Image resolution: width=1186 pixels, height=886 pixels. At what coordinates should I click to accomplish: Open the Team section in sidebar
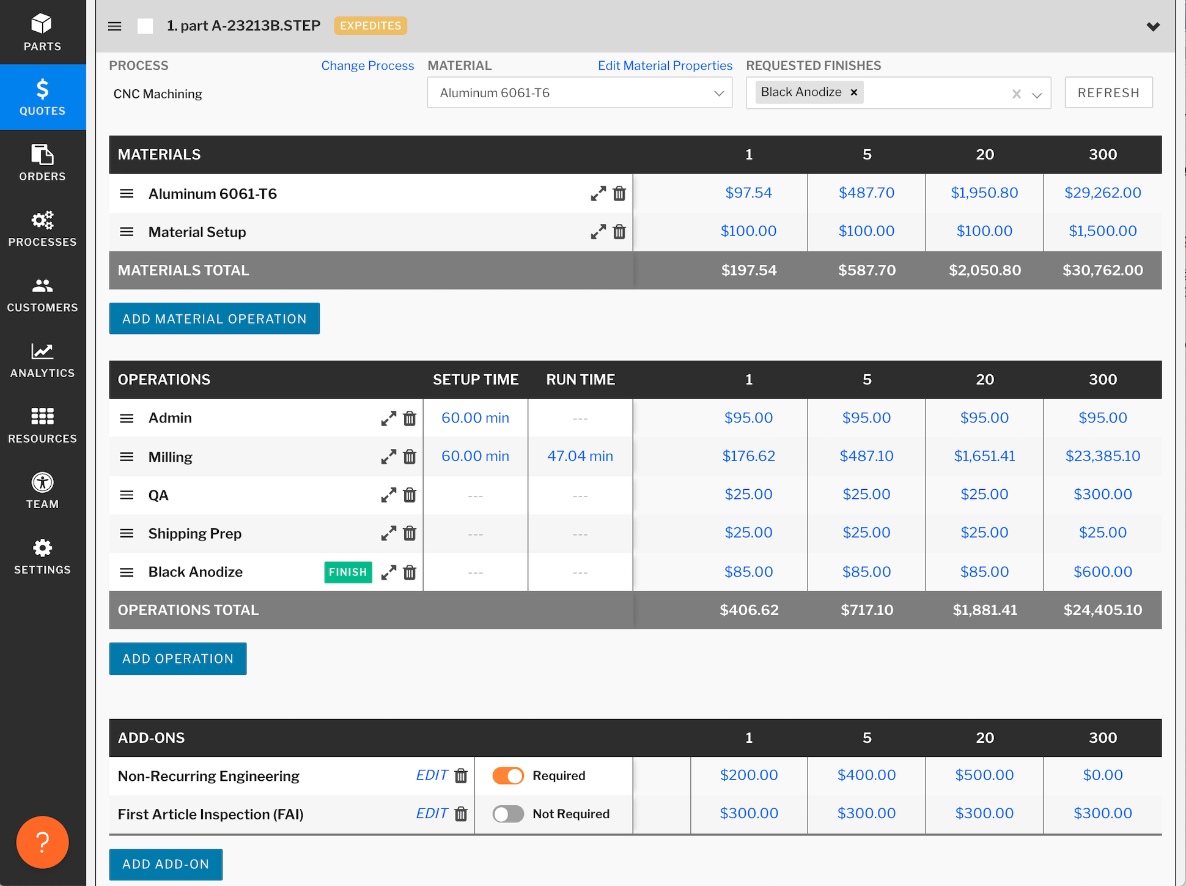(42, 489)
